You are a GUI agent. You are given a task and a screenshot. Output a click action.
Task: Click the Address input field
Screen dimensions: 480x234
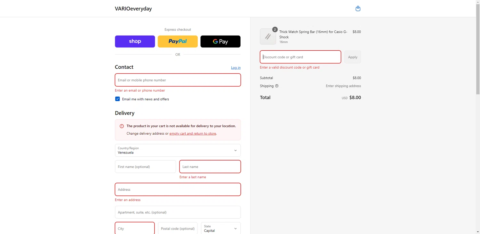click(x=178, y=189)
